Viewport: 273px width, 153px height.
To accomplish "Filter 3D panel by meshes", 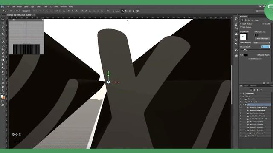I will click(x=254, y=90).
